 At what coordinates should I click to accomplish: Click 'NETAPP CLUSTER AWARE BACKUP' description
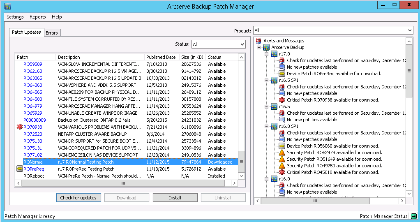[x=92, y=134]
